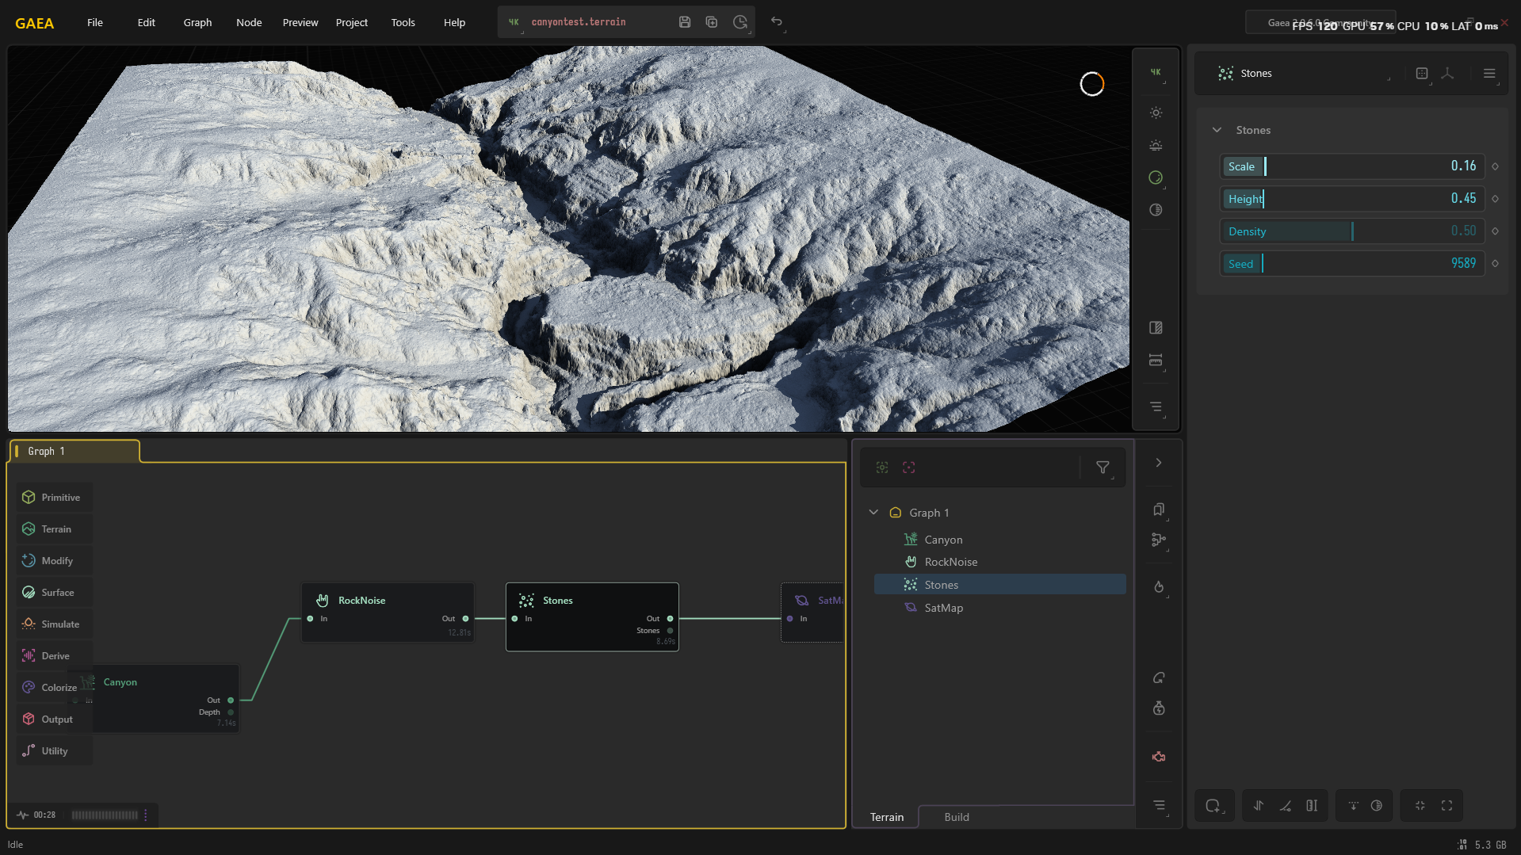Collapse the Stones properties section

click(x=1217, y=130)
